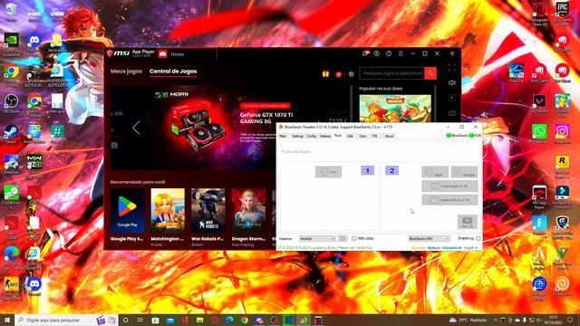Screen dimensions: 580x326
Task: Click the previous banner arrow on GeForce slide
Action: point(136,128)
